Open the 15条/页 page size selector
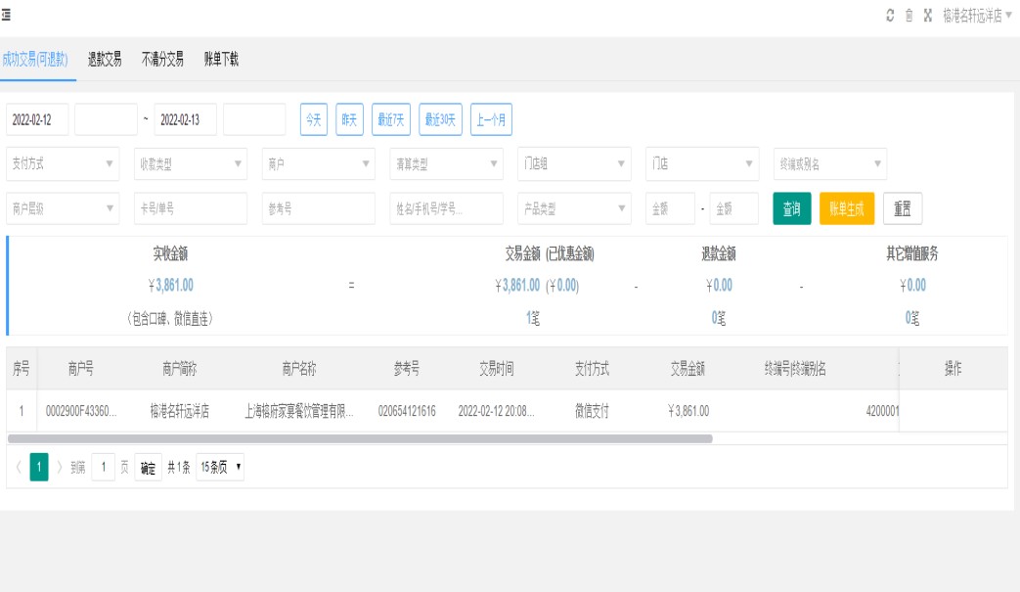The height and width of the screenshot is (592, 1020). pyautogui.click(x=220, y=468)
